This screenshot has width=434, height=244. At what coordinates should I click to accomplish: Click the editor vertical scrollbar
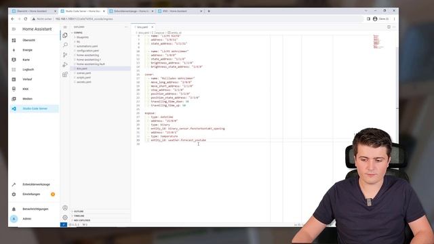tap(397, 77)
